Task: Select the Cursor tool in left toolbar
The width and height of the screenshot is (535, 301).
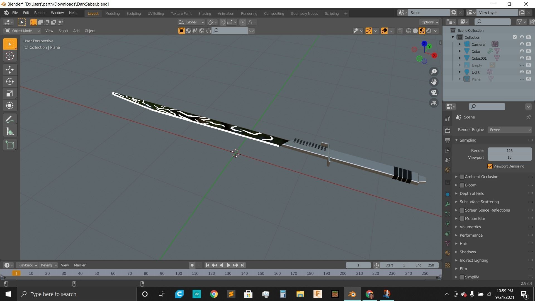Action: tap(10, 56)
